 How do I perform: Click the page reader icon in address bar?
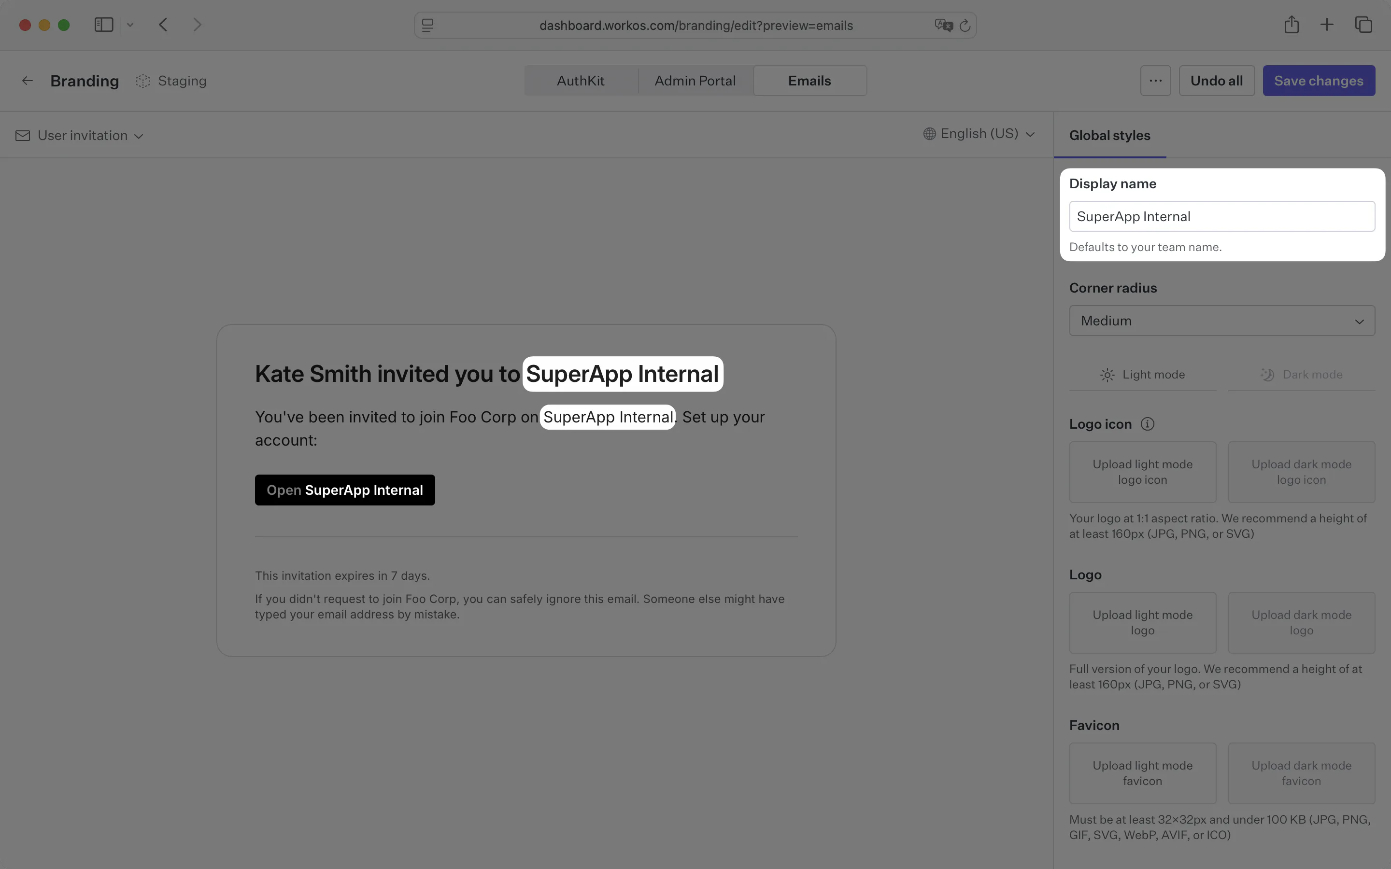click(427, 25)
